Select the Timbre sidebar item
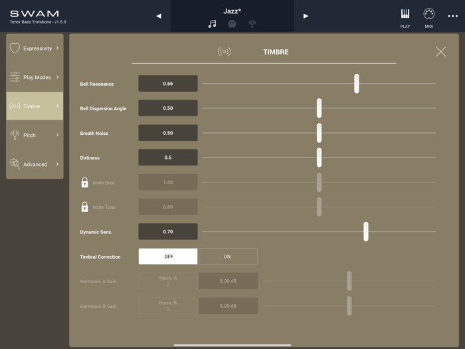The height and width of the screenshot is (349, 465). (x=35, y=106)
